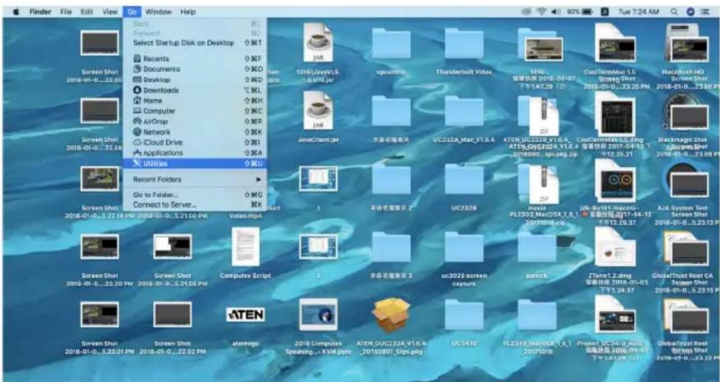Image resolution: width=720 pixels, height=382 pixels.
Task: Select the screenshot thumbnail labeled 2
Action: click(x=318, y=246)
